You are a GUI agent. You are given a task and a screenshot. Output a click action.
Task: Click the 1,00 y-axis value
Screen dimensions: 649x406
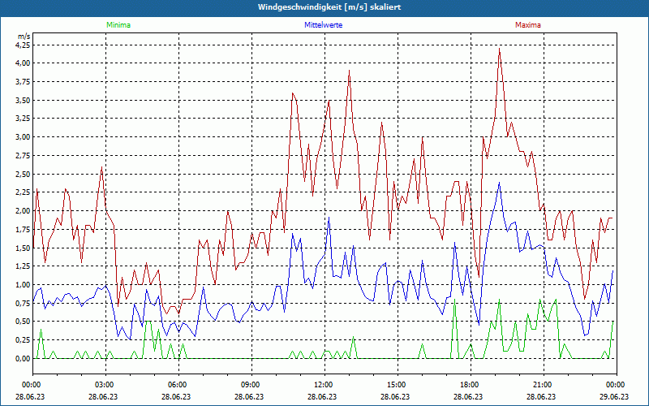[23, 285]
